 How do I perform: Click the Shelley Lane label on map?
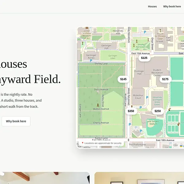[x=101, y=63]
